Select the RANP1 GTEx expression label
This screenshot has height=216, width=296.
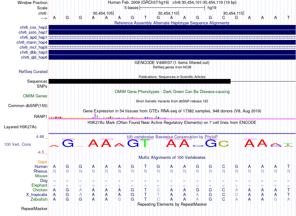[x=41, y=116]
